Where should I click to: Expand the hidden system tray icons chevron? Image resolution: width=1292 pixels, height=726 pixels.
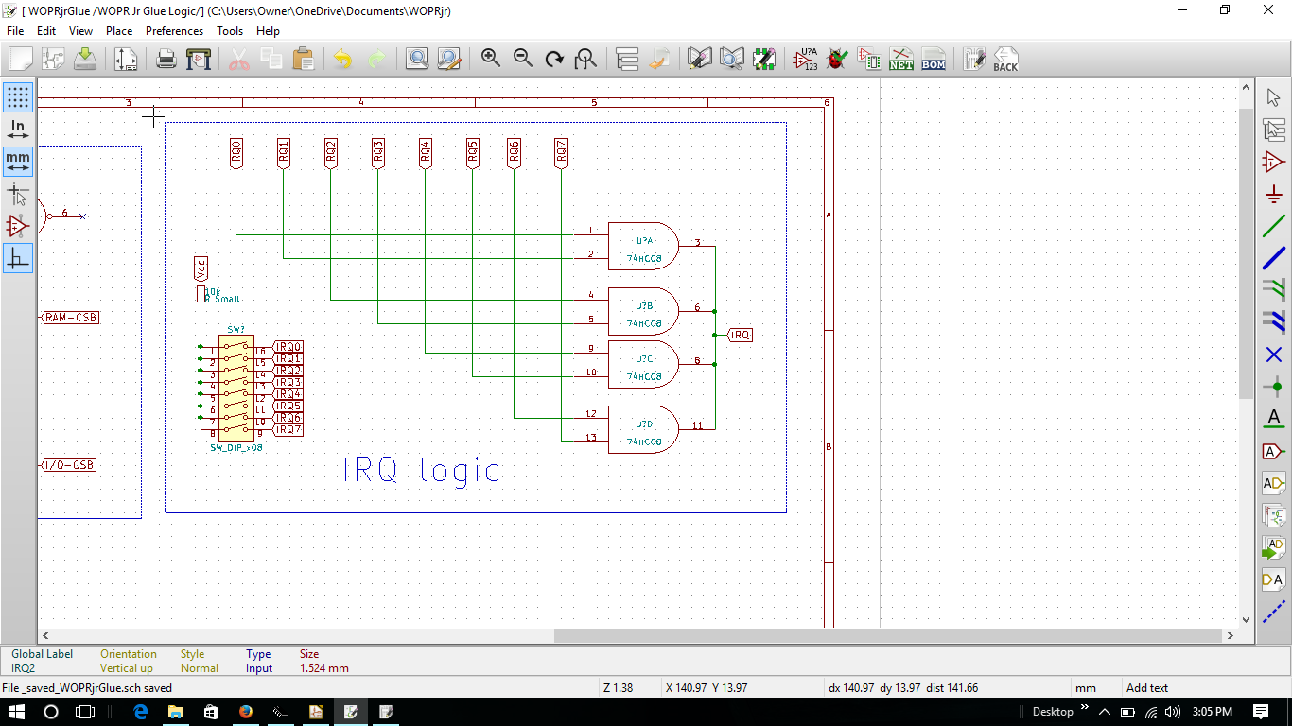pyautogui.click(x=1104, y=712)
